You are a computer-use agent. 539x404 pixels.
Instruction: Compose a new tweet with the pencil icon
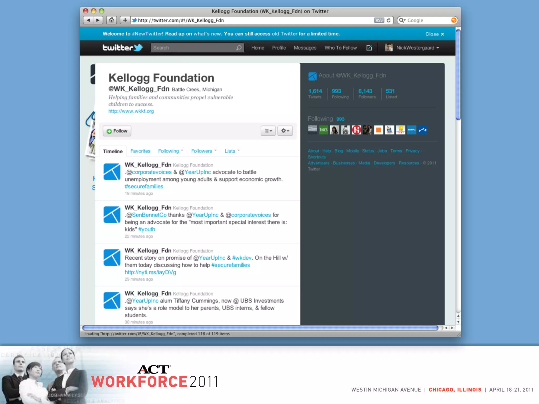(369, 48)
